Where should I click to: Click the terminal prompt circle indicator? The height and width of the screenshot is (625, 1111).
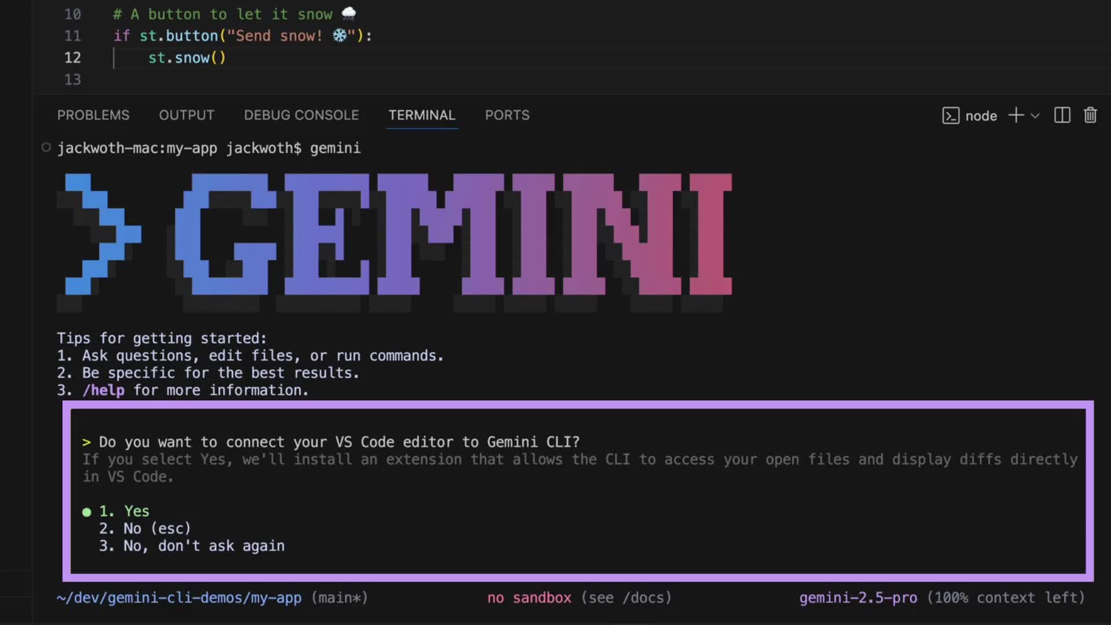(46, 148)
